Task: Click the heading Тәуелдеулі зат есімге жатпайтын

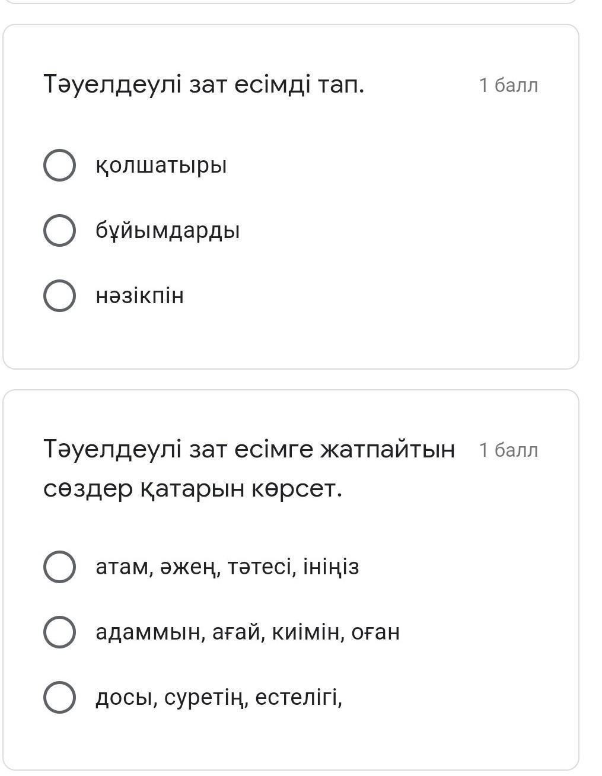Action: point(249,449)
